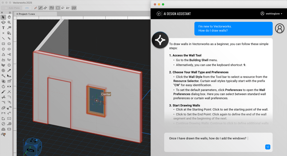Open the tool palette hamburger menu
The width and height of the screenshot is (287, 156).
coord(9,12)
